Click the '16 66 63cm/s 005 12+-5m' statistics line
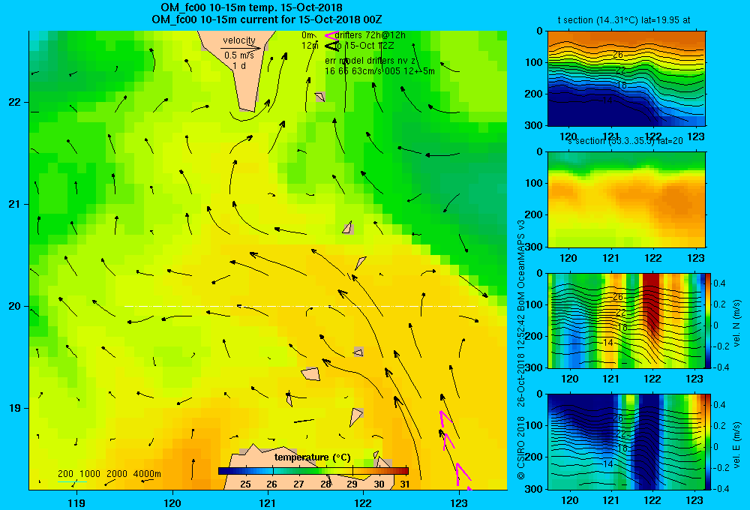The width and height of the screenshot is (750, 510). tap(379, 71)
